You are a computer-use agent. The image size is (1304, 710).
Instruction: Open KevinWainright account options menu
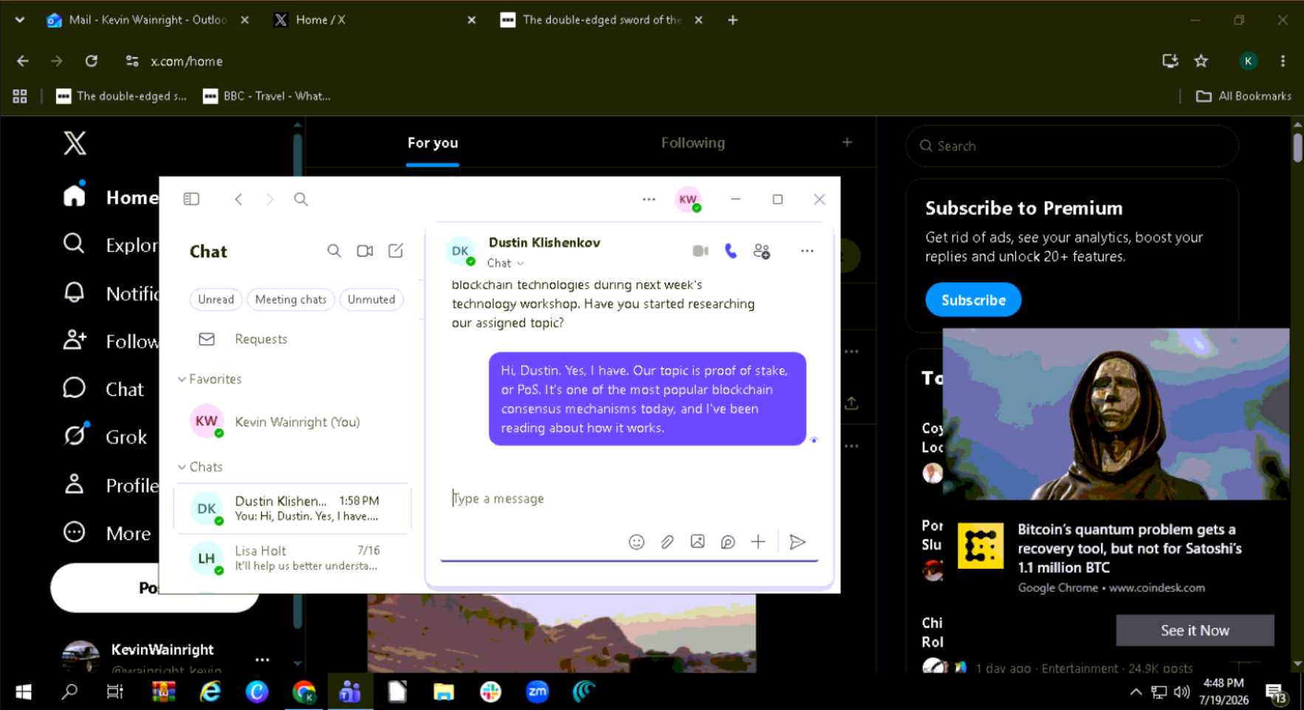coord(262,659)
